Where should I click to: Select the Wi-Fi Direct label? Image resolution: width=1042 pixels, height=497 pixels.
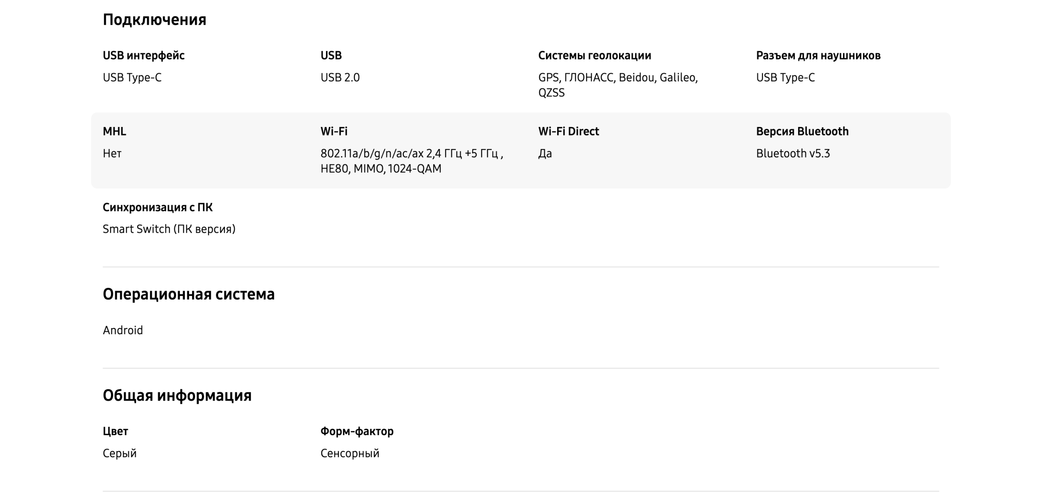pyautogui.click(x=568, y=131)
